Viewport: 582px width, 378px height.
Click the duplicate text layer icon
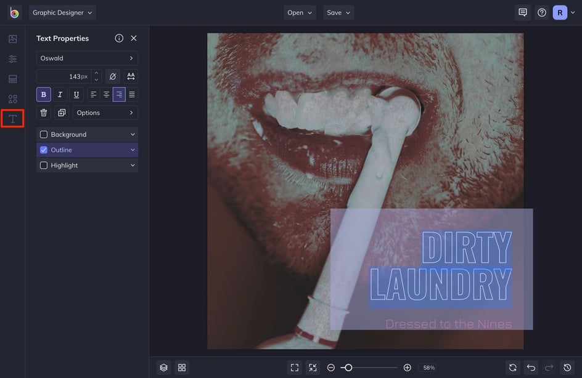coord(62,113)
